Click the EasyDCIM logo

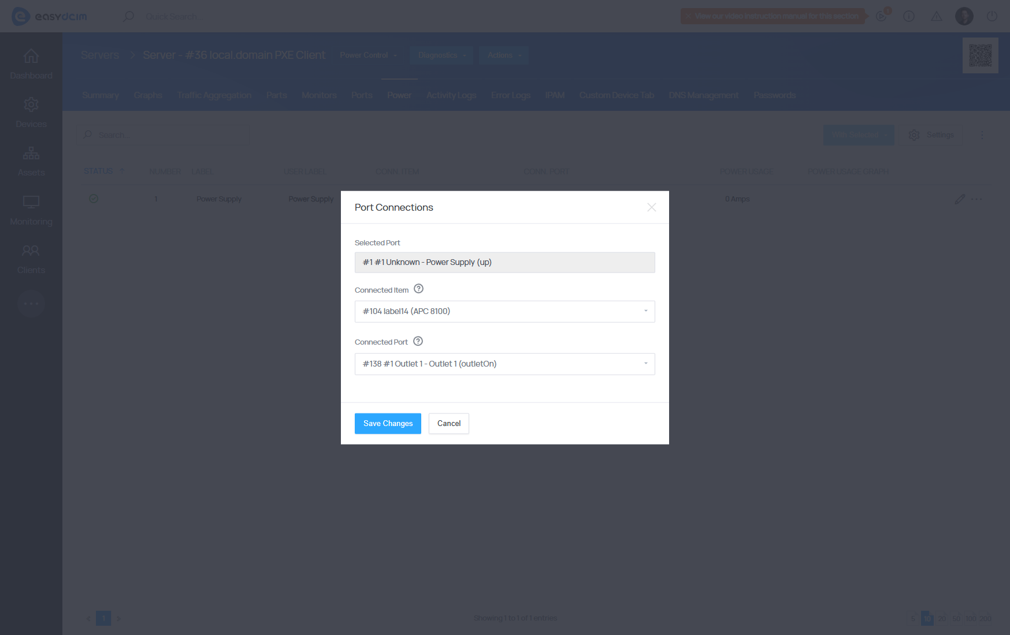click(49, 16)
